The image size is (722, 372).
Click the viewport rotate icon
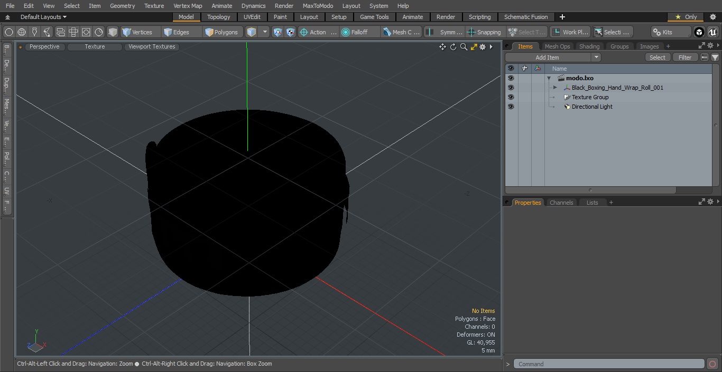453,47
